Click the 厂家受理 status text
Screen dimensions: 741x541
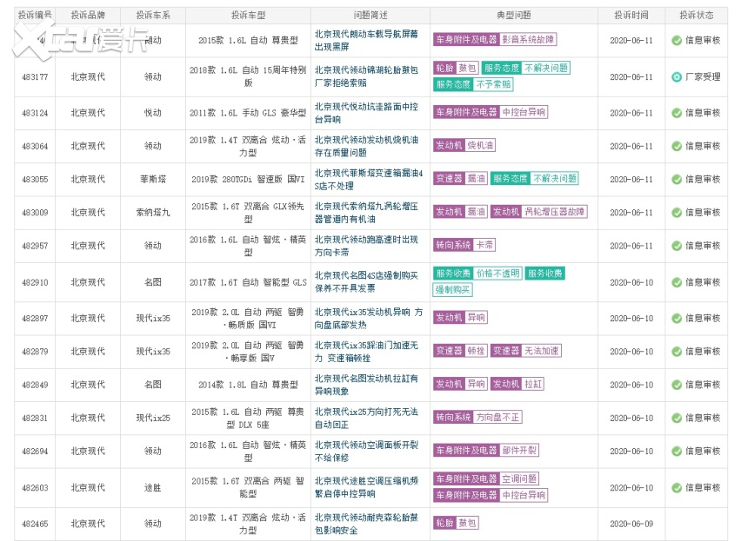(703, 77)
